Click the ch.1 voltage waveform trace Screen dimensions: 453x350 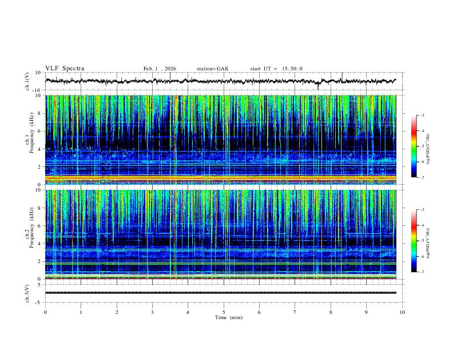click(220, 81)
